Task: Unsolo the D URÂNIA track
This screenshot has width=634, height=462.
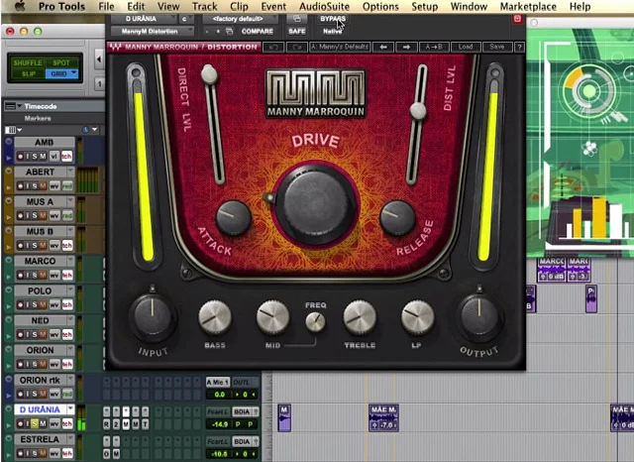Action: click(35, 423)
